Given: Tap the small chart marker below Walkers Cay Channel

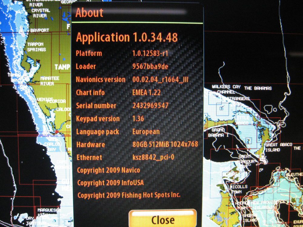Looking at the screenshot, I should tap(222, 107).
